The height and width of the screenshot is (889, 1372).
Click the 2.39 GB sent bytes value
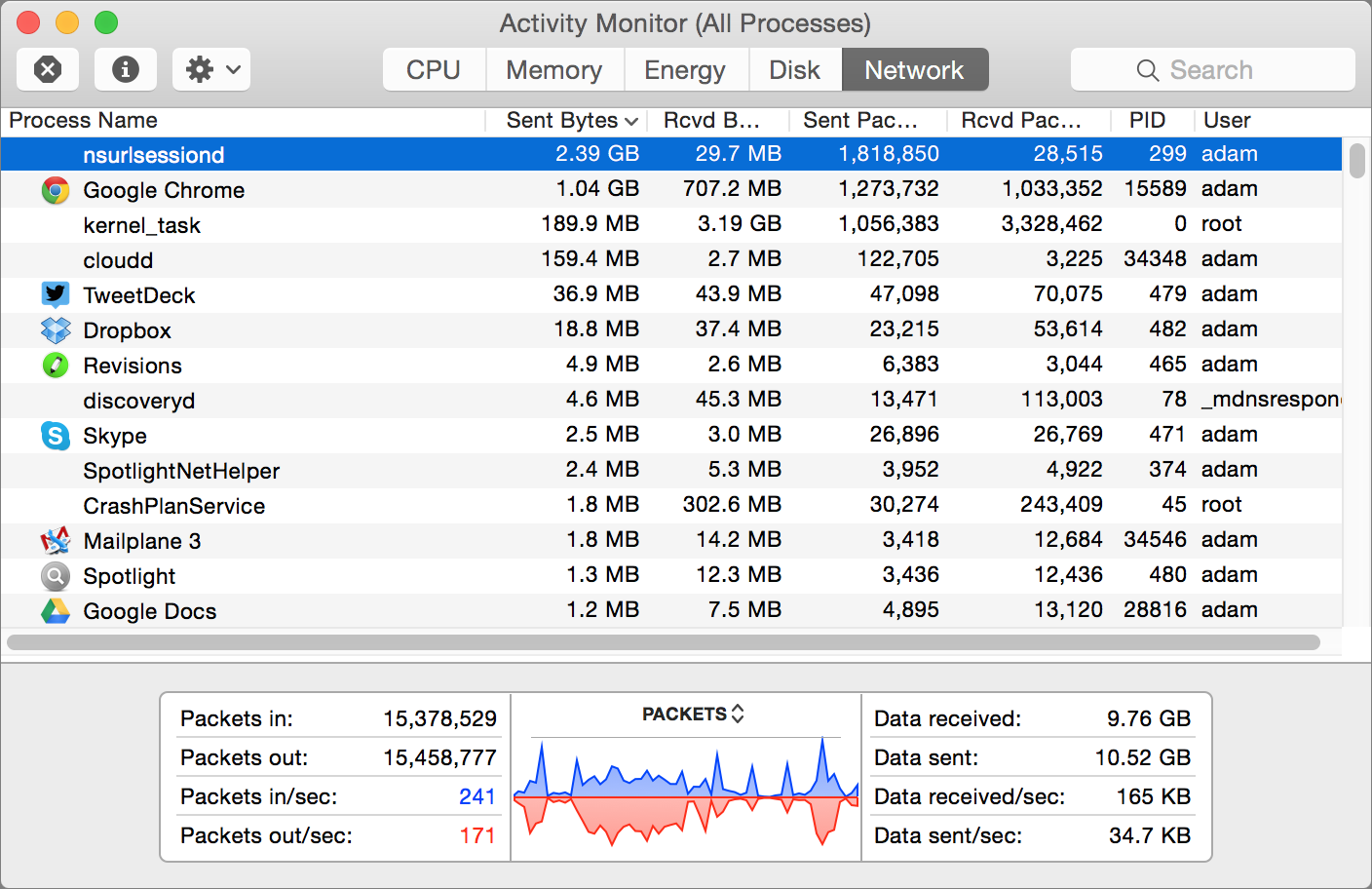tap(597, 154)
